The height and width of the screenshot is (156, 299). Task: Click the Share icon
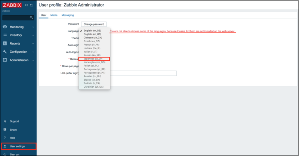(x=5, y=130)
